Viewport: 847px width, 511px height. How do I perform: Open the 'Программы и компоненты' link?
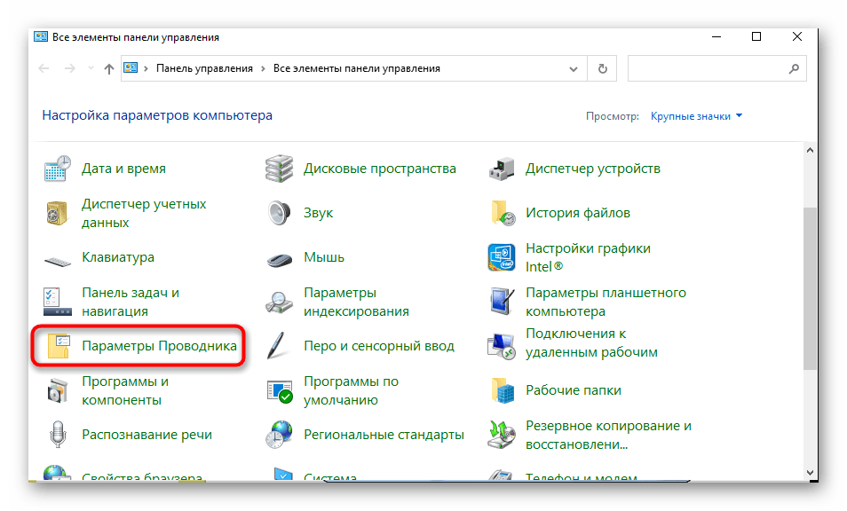click(x=125, y=390)
